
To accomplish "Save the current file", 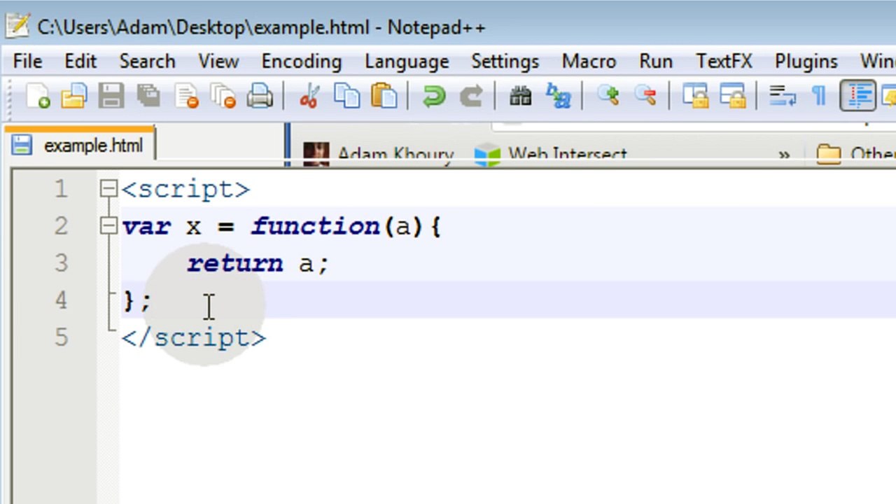I will pos(111,96).
